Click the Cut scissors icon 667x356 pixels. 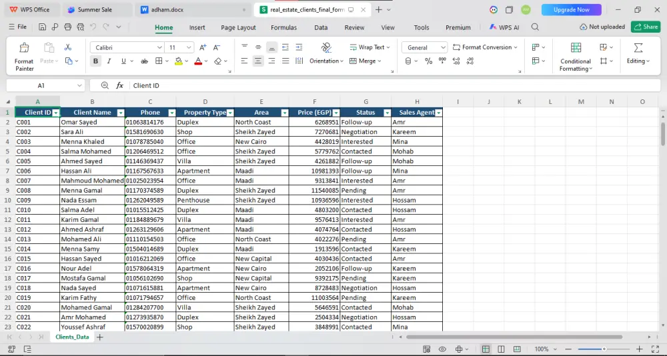pyautogui.click(x=67, y=47)
